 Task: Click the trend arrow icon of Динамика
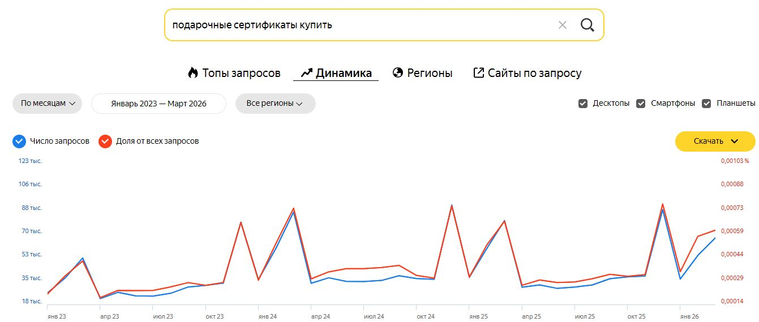click(x=307, y=73)
